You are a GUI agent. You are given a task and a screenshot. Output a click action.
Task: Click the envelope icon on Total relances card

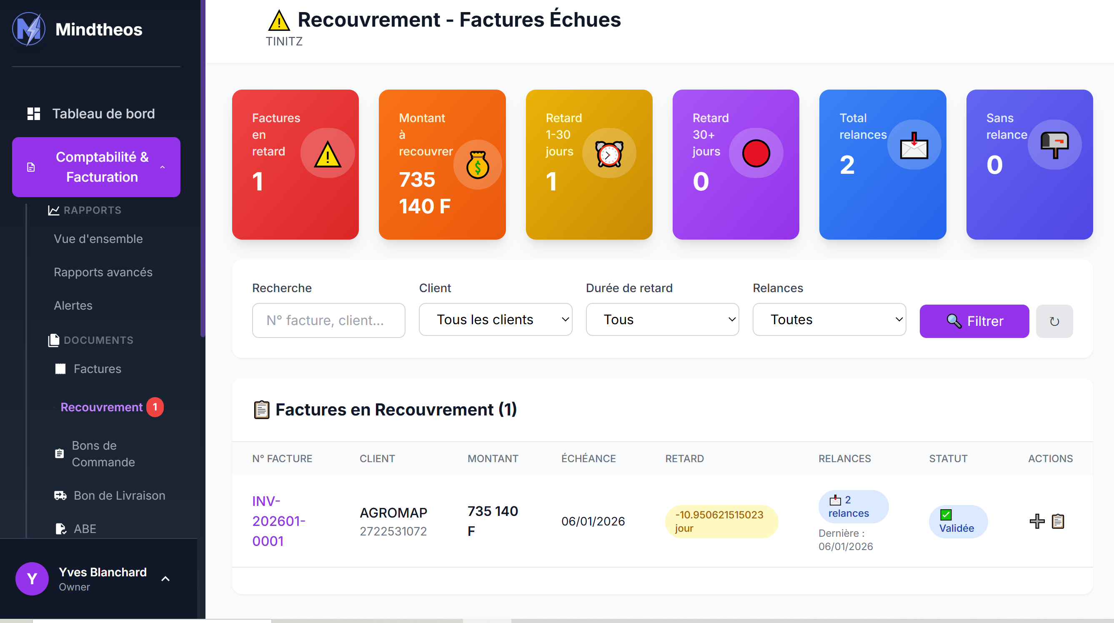point(914,145)
